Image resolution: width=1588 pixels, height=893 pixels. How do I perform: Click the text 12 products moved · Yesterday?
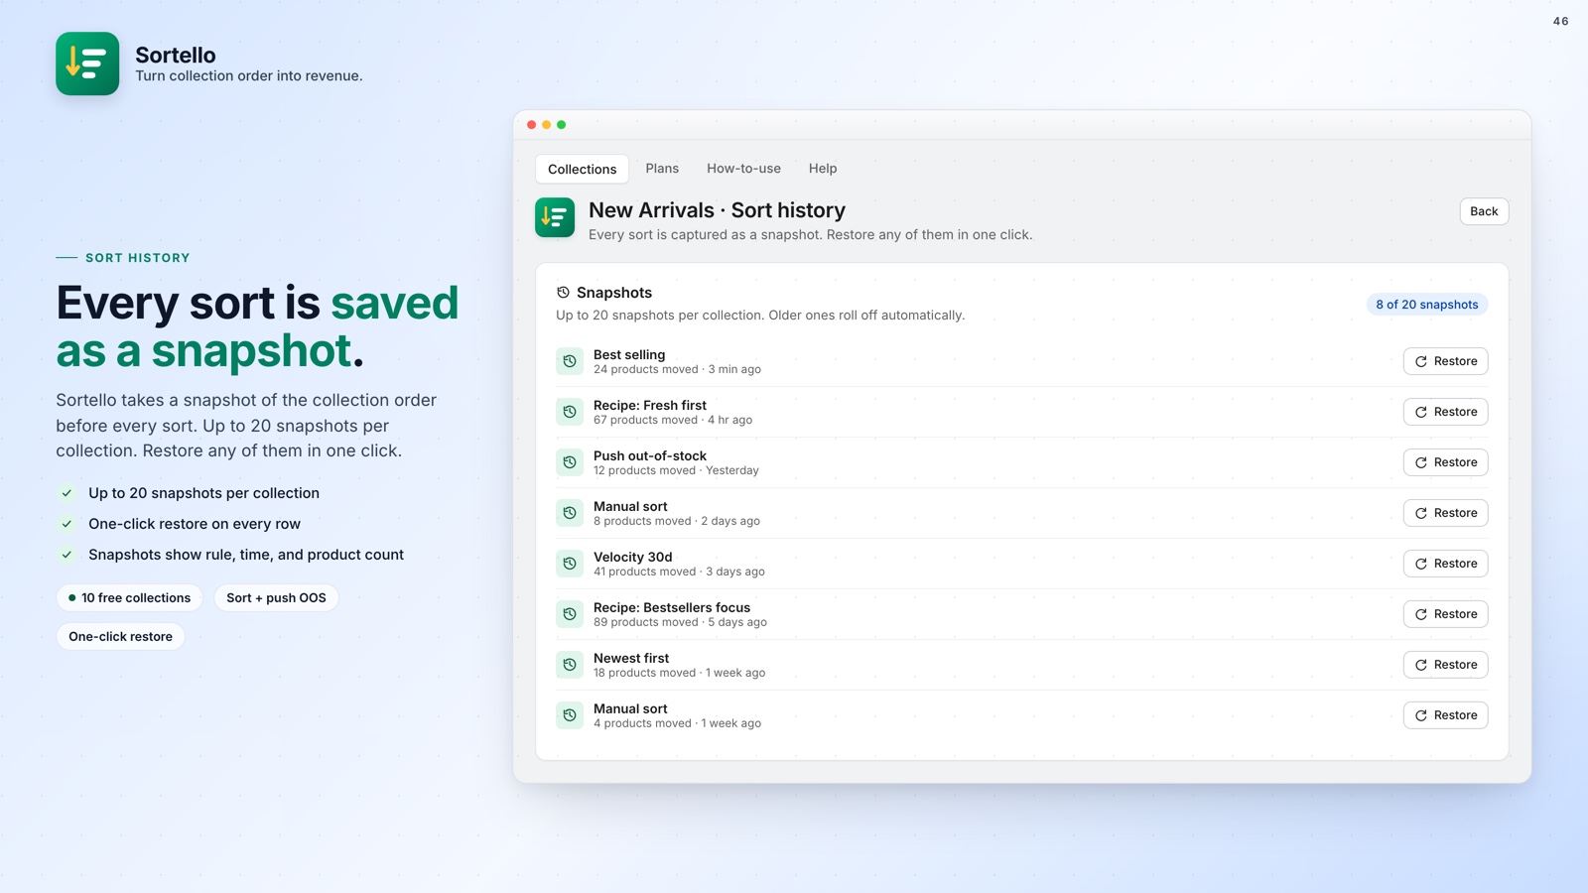click(676, 470)
